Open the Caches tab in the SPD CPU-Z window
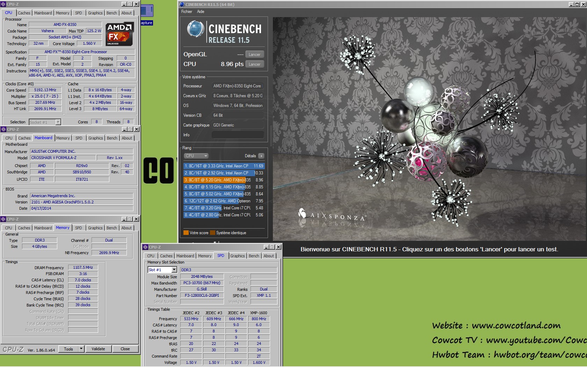This screenshot has height=367, width=587. pyautogui.click(x=166, y=256)
